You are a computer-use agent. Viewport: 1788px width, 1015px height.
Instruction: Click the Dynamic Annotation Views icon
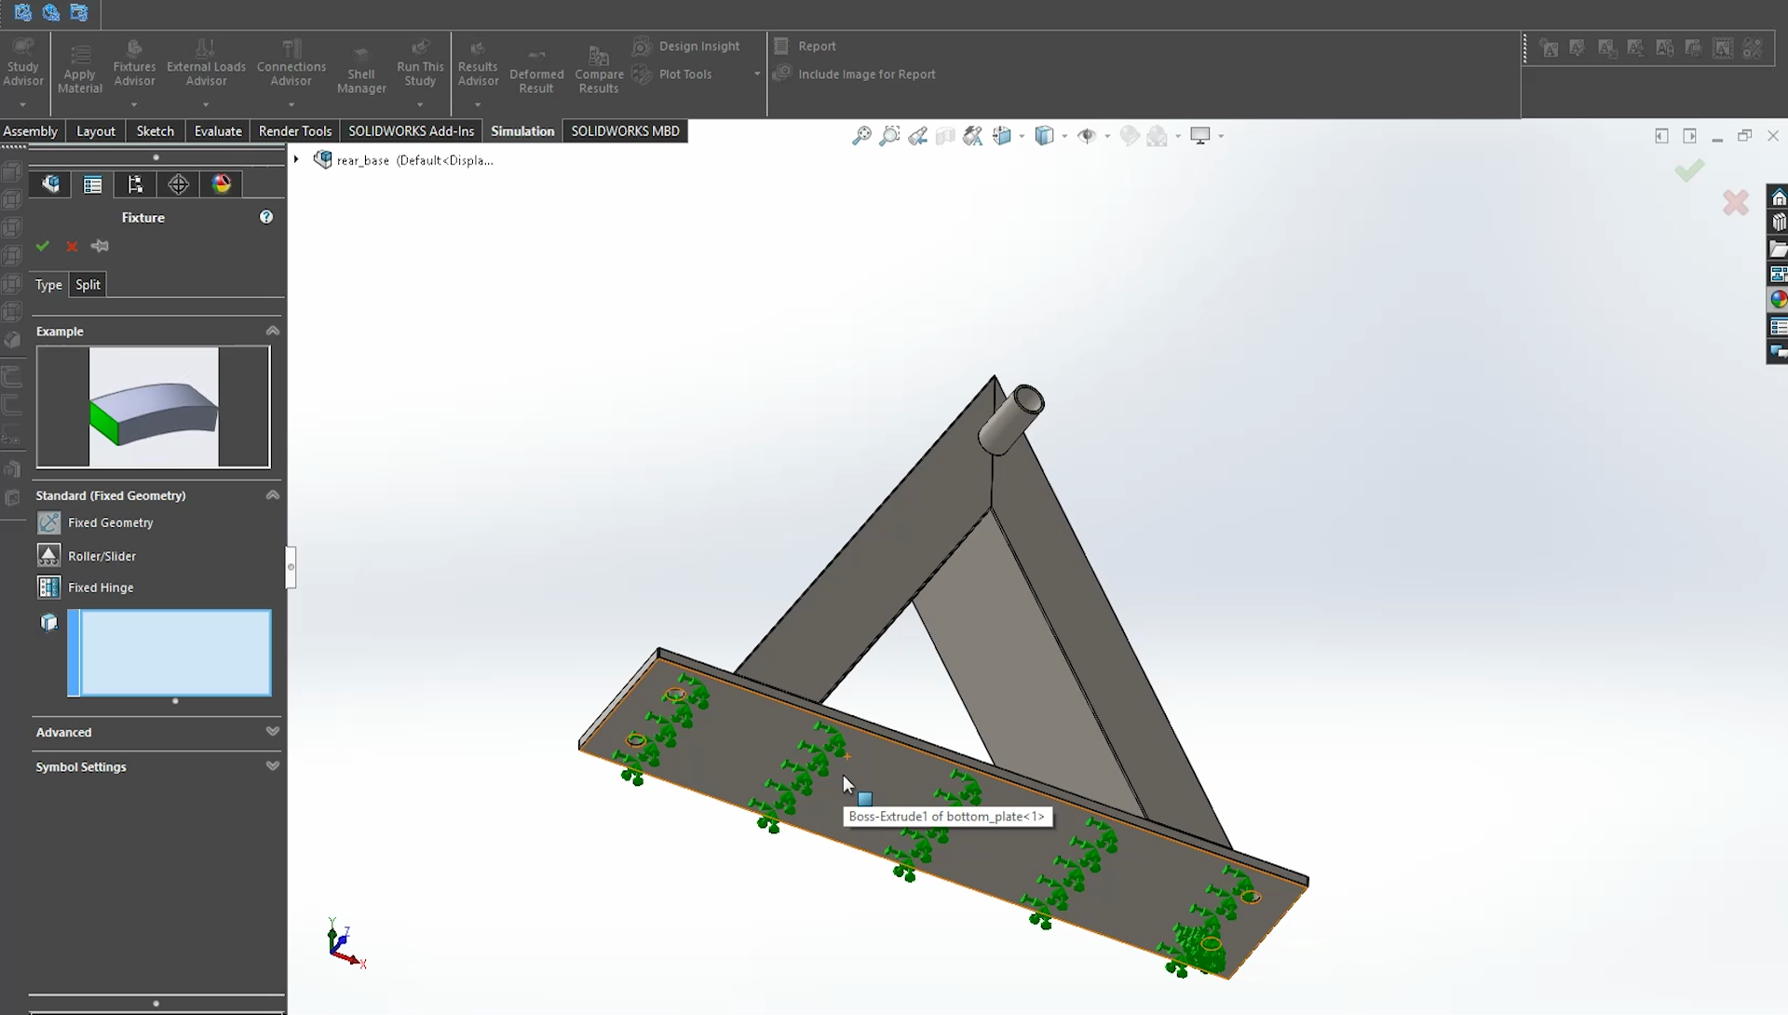973,136
